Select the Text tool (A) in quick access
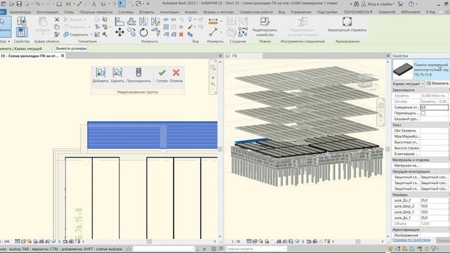Image resolution: width=450 pixels, height=253 pixels. click(x=94, y=4)
